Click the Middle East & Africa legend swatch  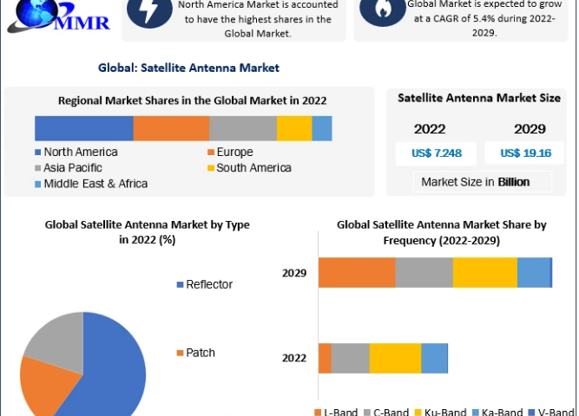pos(37,184)
